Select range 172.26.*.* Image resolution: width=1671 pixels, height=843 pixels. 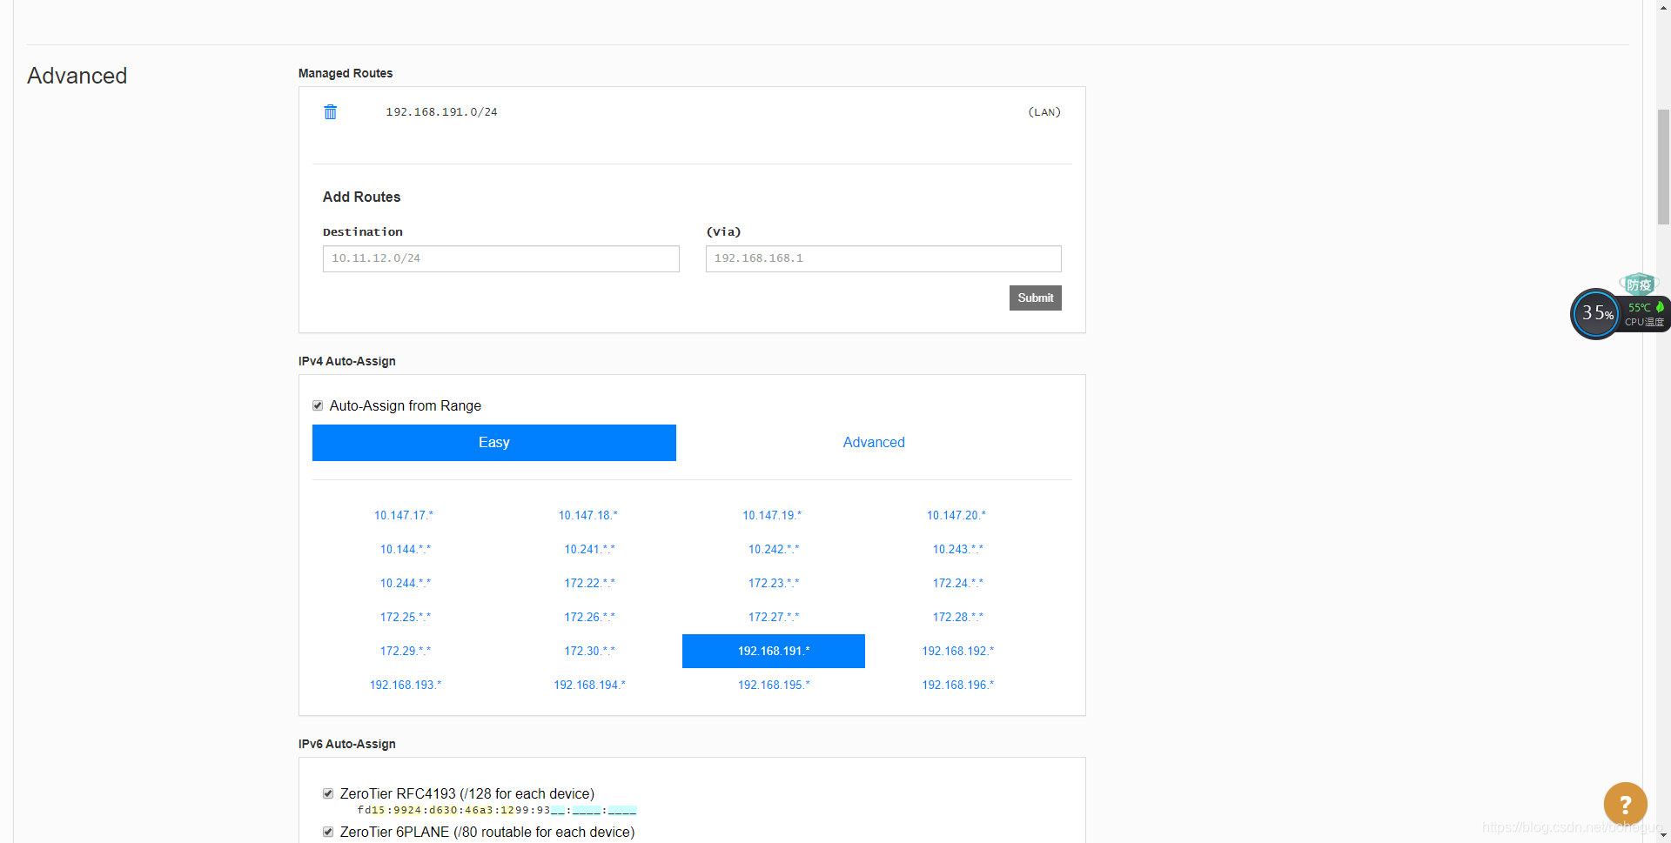[589, 618]
